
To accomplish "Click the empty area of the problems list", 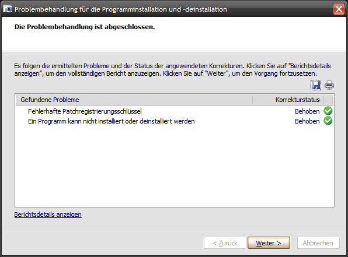I will tap(175, 166).
